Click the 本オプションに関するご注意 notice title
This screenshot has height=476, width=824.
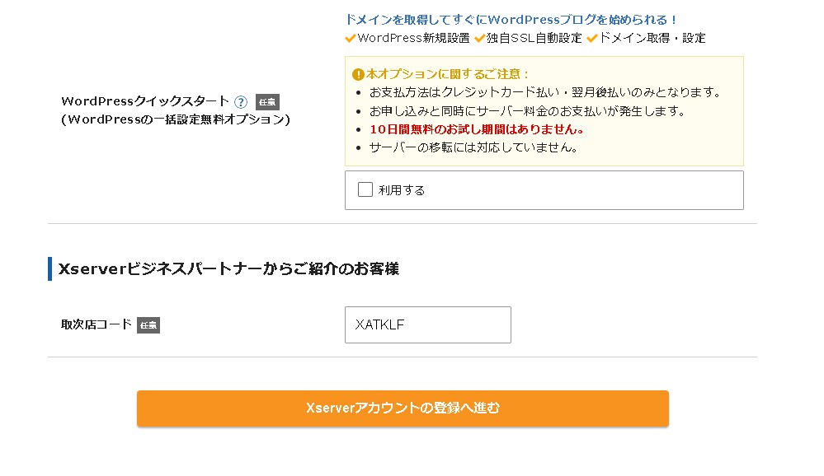tap(448, 74)
